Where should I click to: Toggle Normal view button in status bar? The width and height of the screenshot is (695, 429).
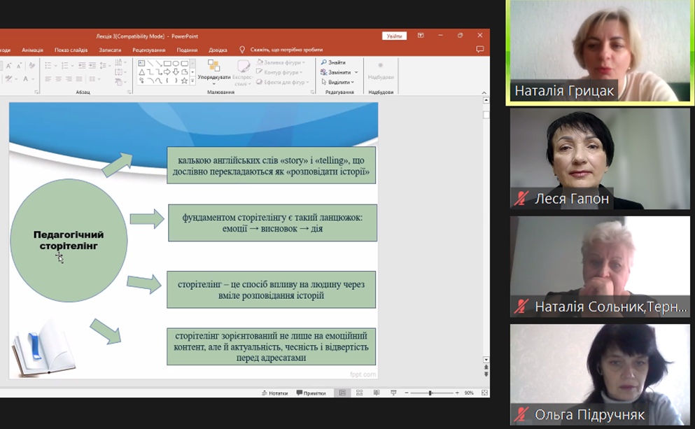pos(342,393)
